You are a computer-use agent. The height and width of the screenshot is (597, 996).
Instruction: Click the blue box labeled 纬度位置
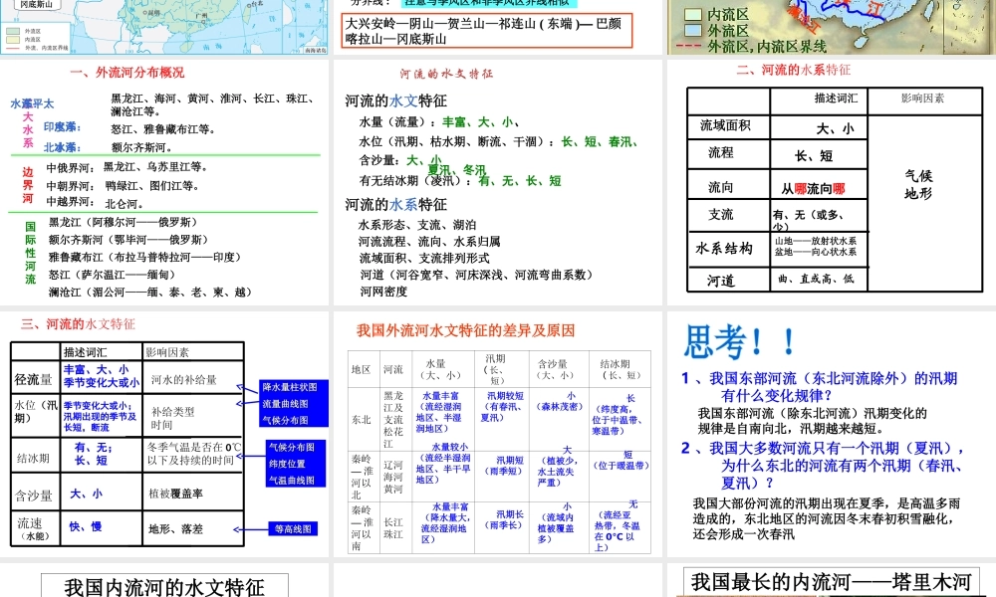(x=287, y=464)
